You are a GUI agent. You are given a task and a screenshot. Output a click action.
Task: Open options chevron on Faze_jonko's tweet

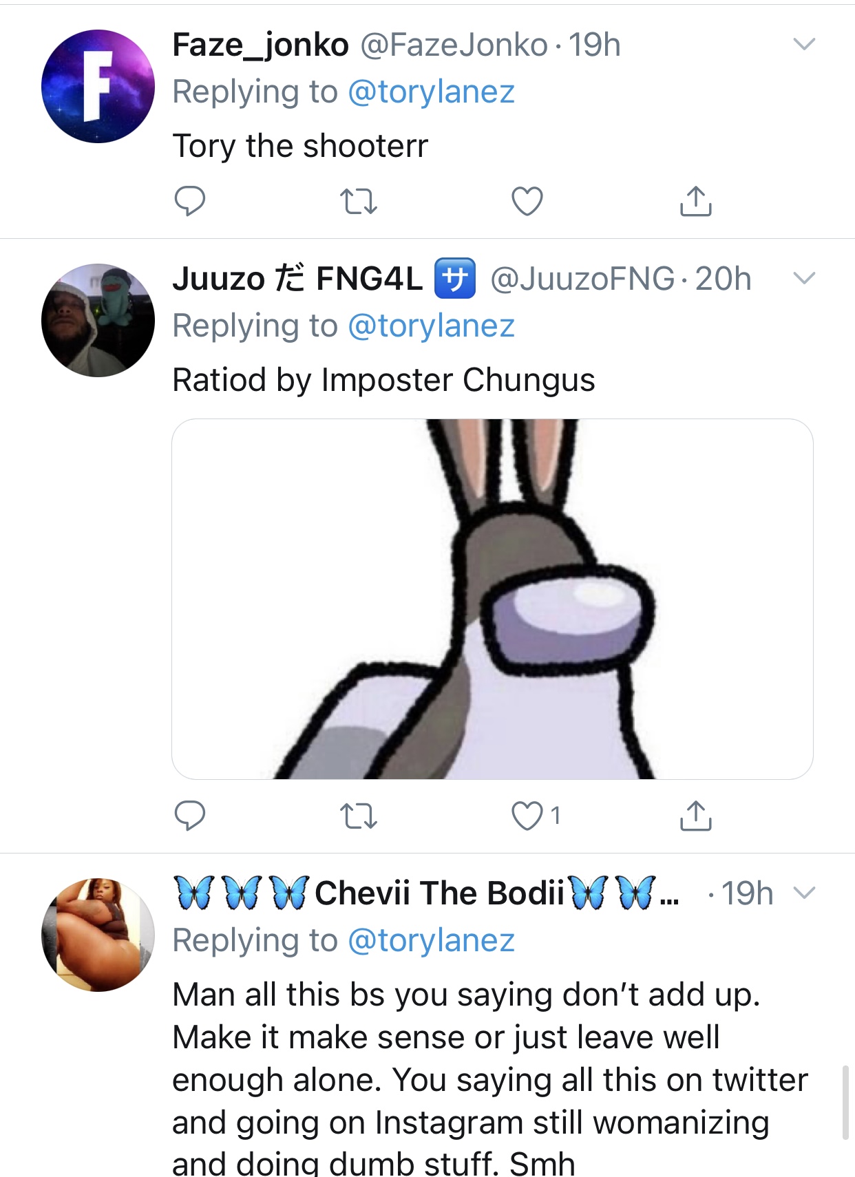804,45
